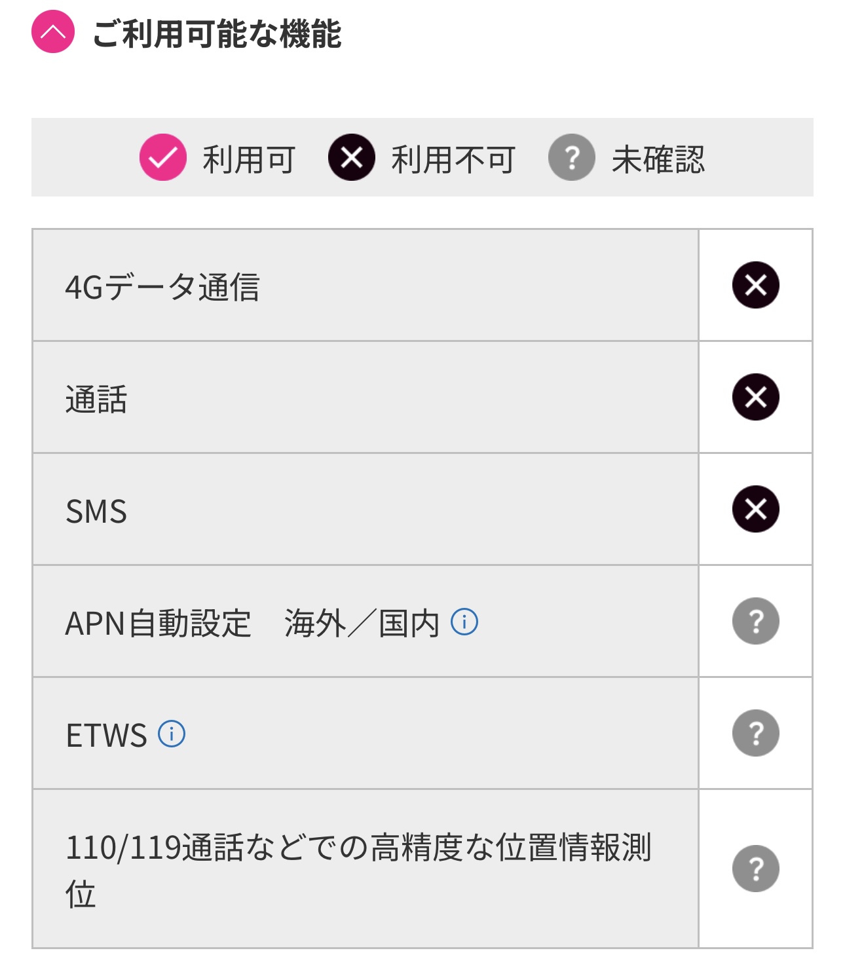Click the question mark icon in ETWS row
This screenshot has height=976, width=845.
756,733
